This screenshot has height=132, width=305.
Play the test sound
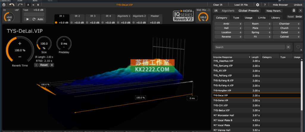[x=28, y=19]
